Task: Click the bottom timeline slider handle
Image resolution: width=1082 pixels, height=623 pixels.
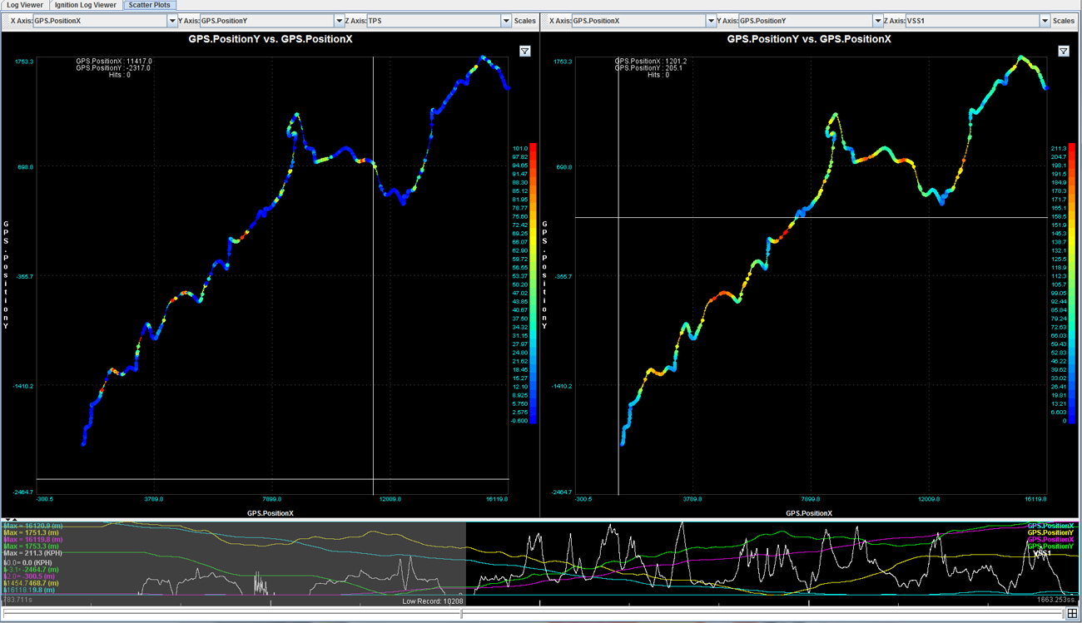Action: pos(462,614)
